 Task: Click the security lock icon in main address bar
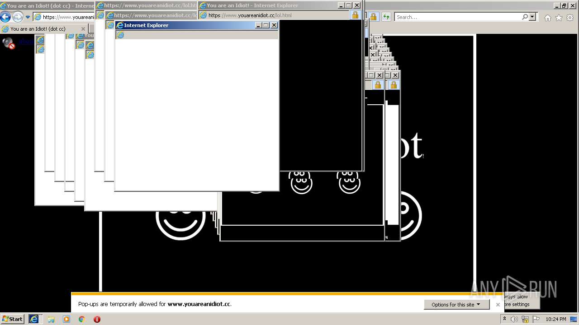click(373, 17)
